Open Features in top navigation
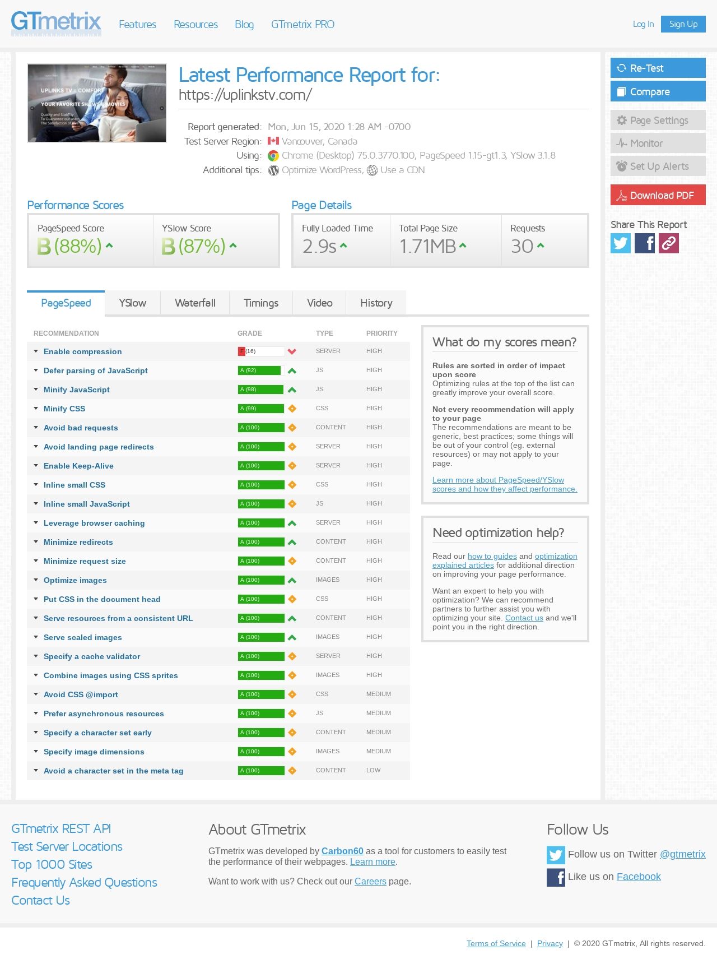 point(137,24)
